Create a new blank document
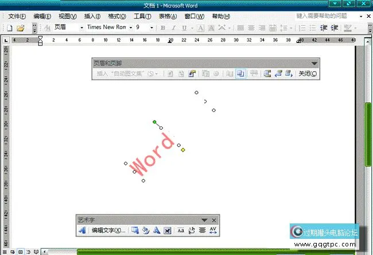The width and height of the screenshot is (373, 255). [10, 28]
